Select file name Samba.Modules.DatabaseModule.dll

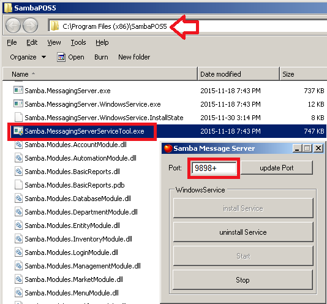pyautogui.click(x=78, y=199)
